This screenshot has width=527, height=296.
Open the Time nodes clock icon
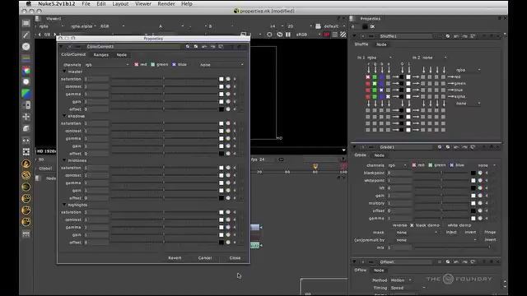[26, 47]
